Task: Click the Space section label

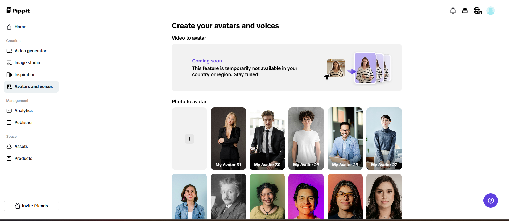Action: point(11,136)
